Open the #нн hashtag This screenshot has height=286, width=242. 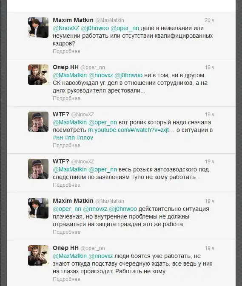(58, 137)
